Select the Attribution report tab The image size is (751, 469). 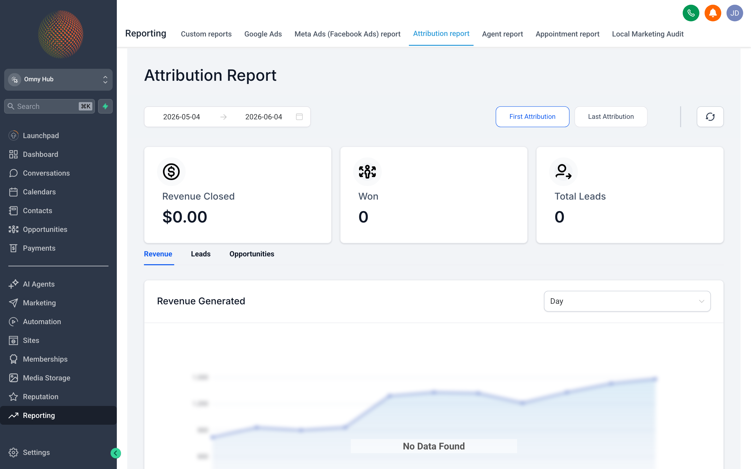pos(441,34)
